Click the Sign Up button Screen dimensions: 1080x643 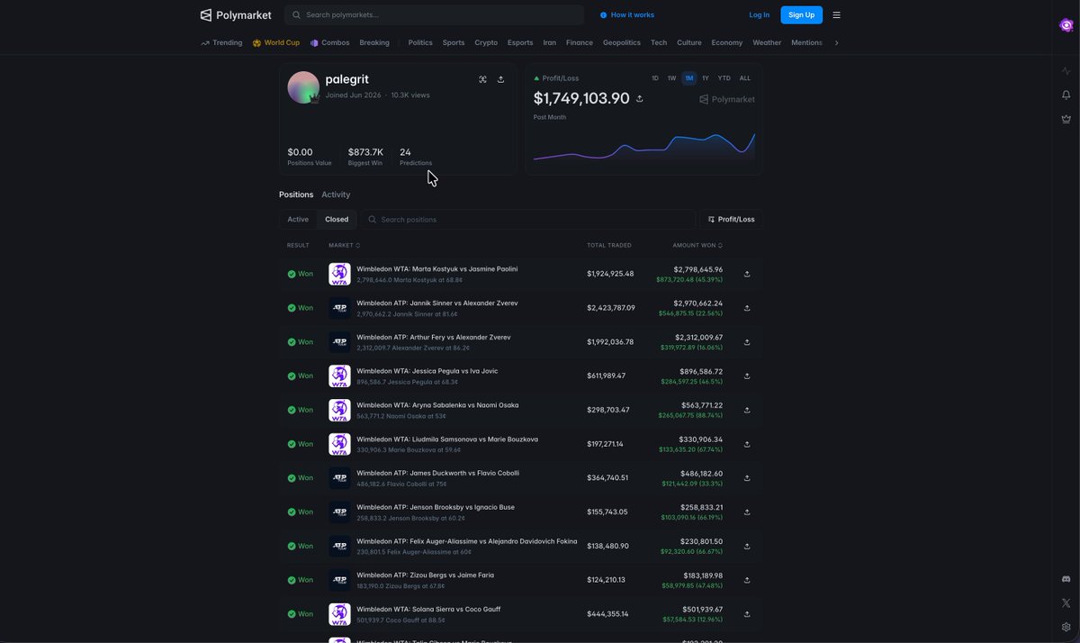(x=801, y=14)
